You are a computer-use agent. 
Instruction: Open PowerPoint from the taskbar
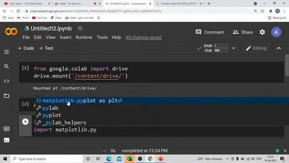click(x=161, y=159)
